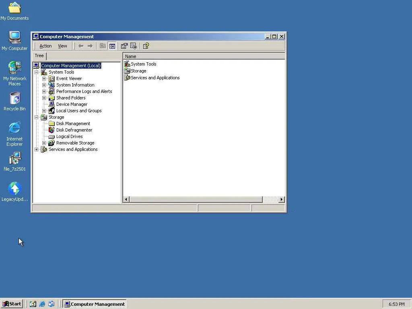Viewport: 412px width, 309px height.
Task: Expand Local Users and Groups node
Action: (44, 111)
